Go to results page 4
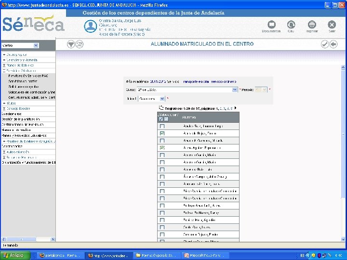Screen dimensions: 347x260 pyautogui.click(x=228, y=108)
